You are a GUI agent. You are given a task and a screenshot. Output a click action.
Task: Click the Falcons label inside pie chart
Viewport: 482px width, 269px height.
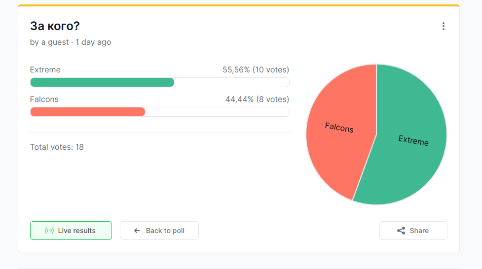click(x=339, y=128)
